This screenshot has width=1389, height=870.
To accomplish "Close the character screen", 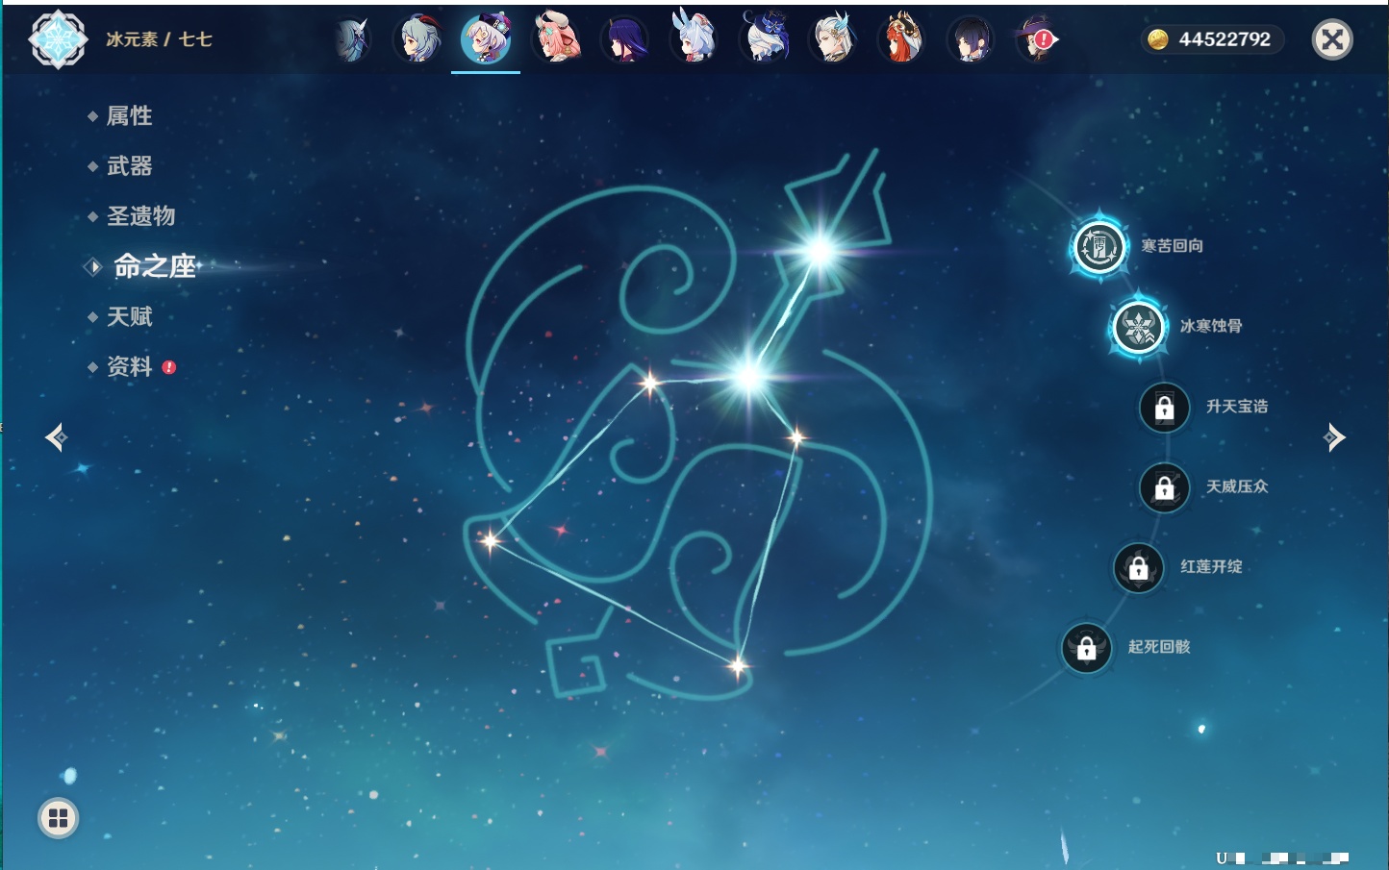I will [x=1332, y=39].
